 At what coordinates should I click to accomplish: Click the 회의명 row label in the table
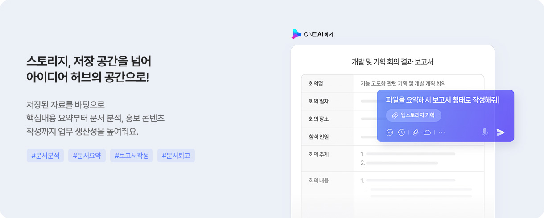316,83
